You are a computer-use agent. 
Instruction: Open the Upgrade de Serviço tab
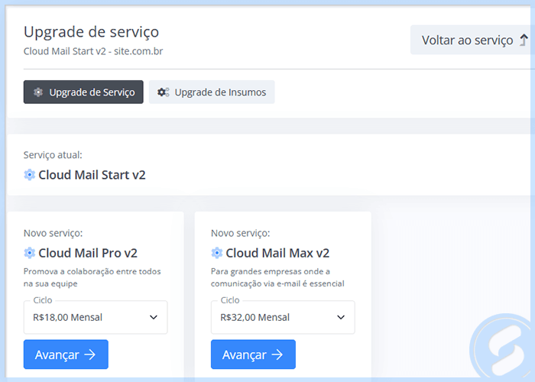pyautogui.click(x=83, y=92)
